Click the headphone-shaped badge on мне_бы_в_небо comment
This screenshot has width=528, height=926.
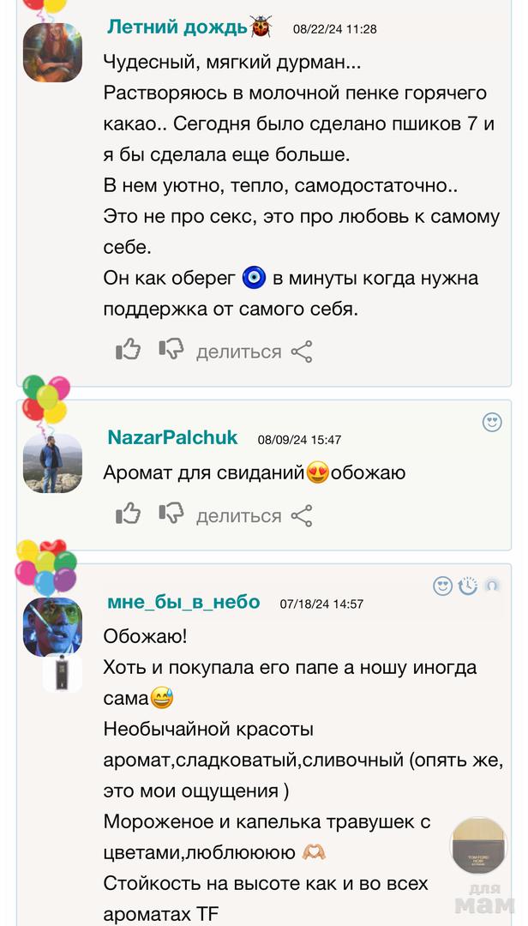point(492,586)
